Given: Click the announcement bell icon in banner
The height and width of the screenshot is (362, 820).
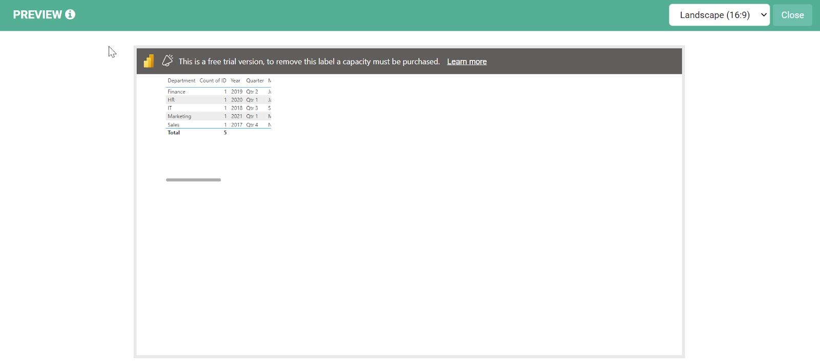Looking at the screenshot, I should coord(168,61).
